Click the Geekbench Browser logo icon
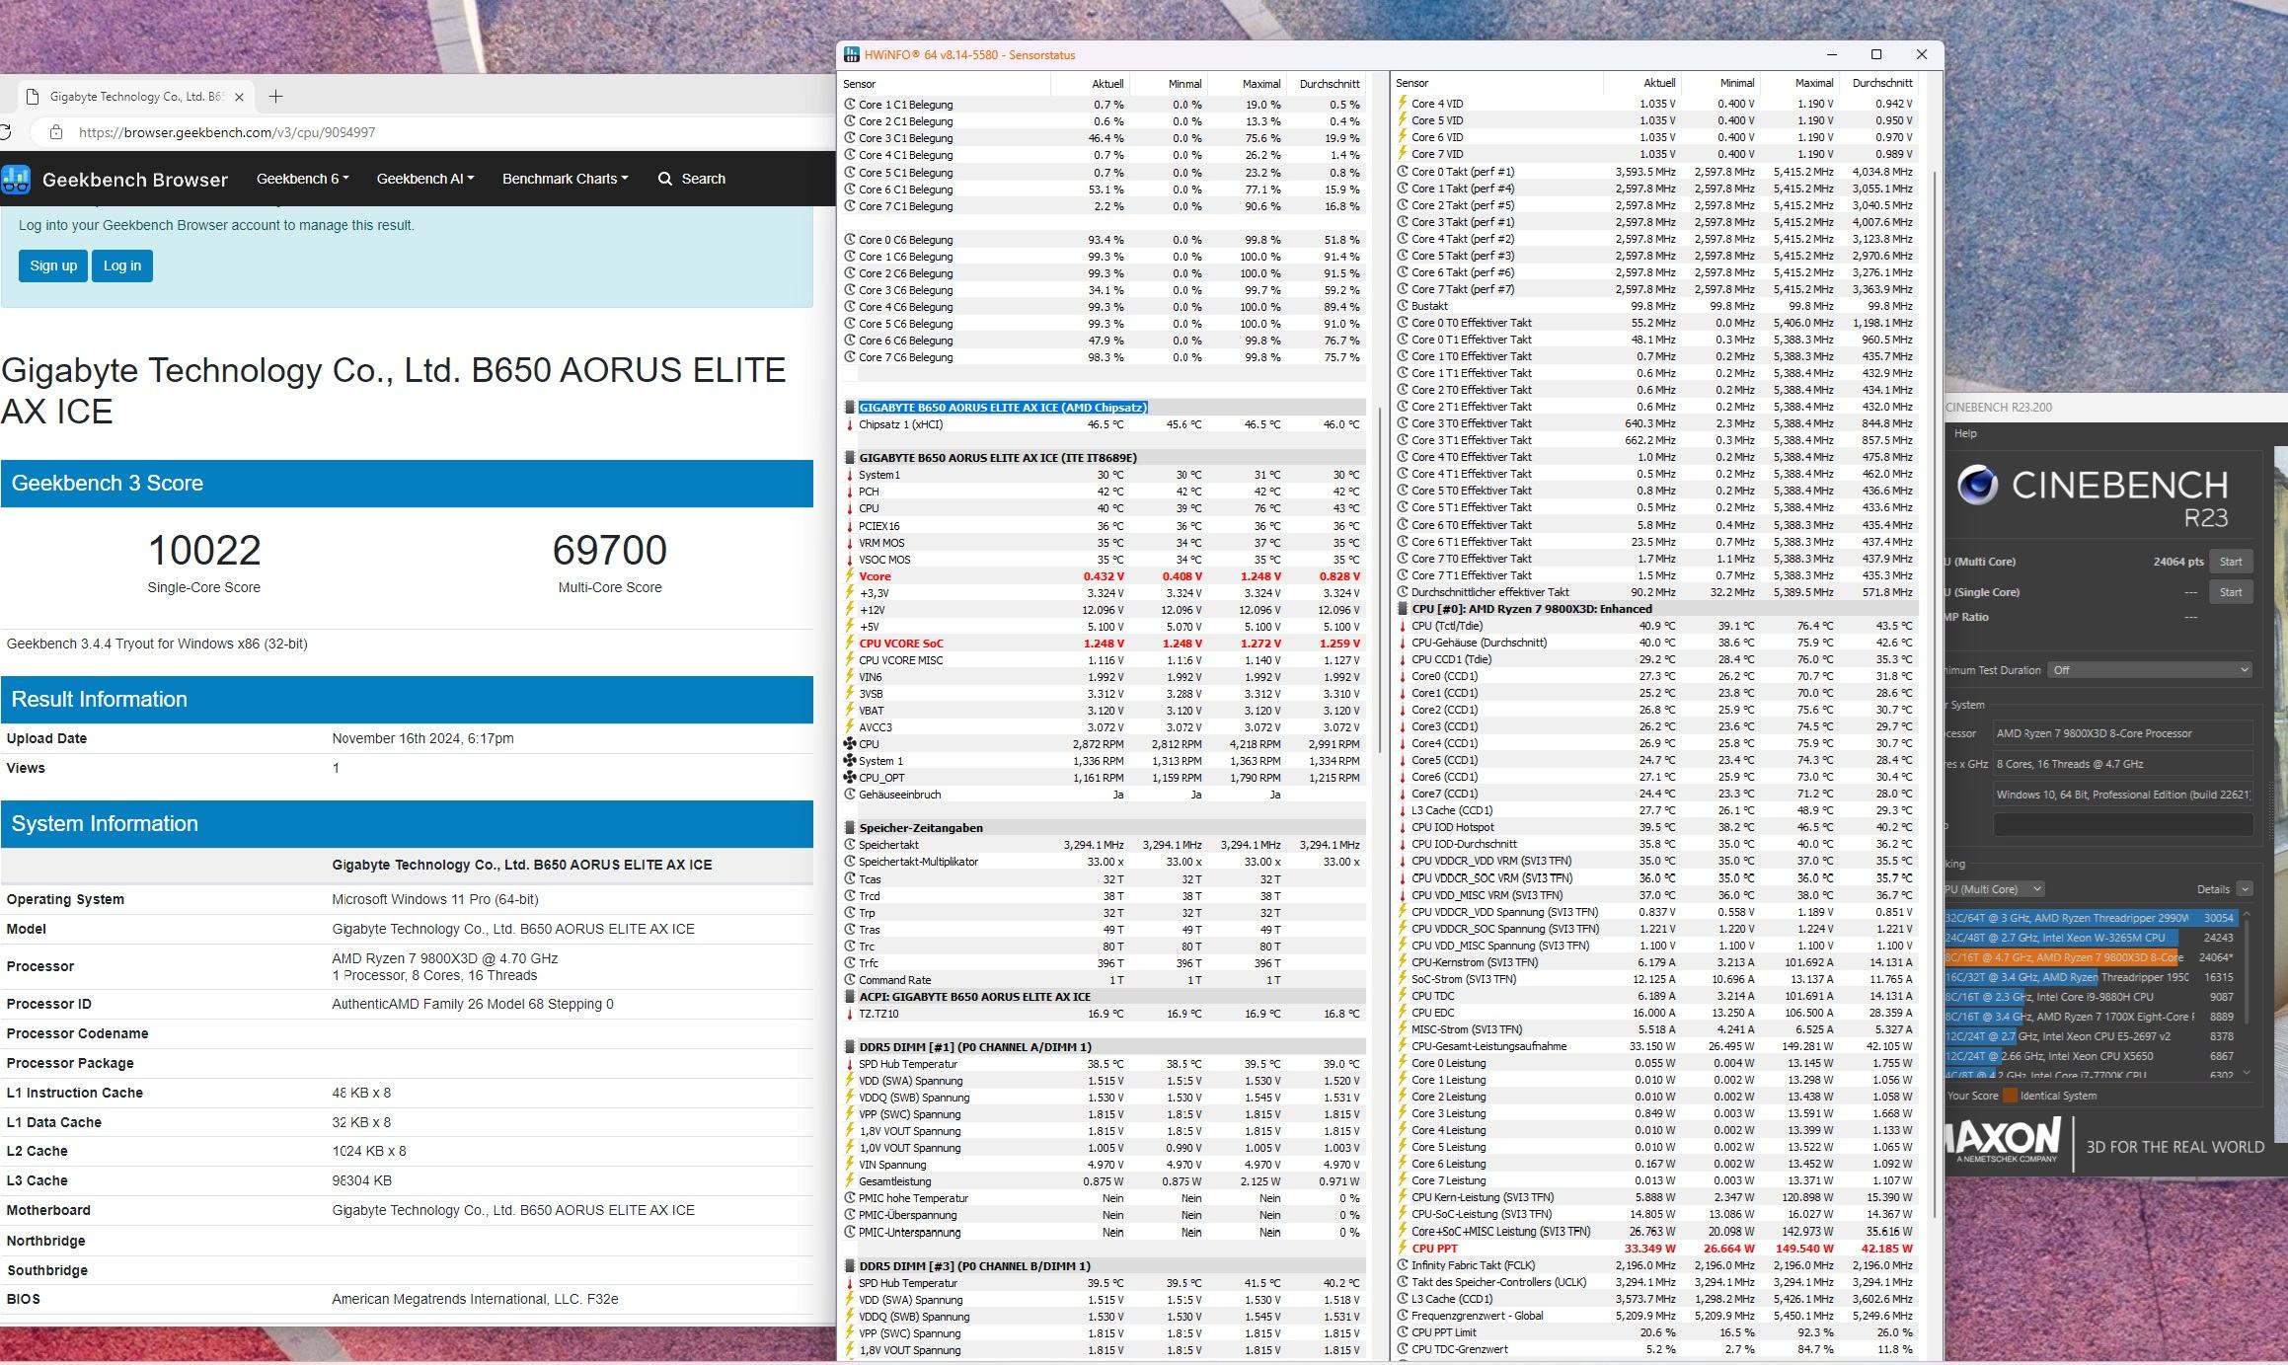This screenshot has width=2288, height=1365. [16, 180]
